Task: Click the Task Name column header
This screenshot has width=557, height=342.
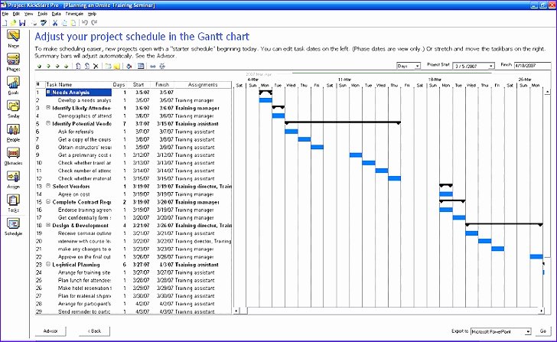Action: pos(78,84)
